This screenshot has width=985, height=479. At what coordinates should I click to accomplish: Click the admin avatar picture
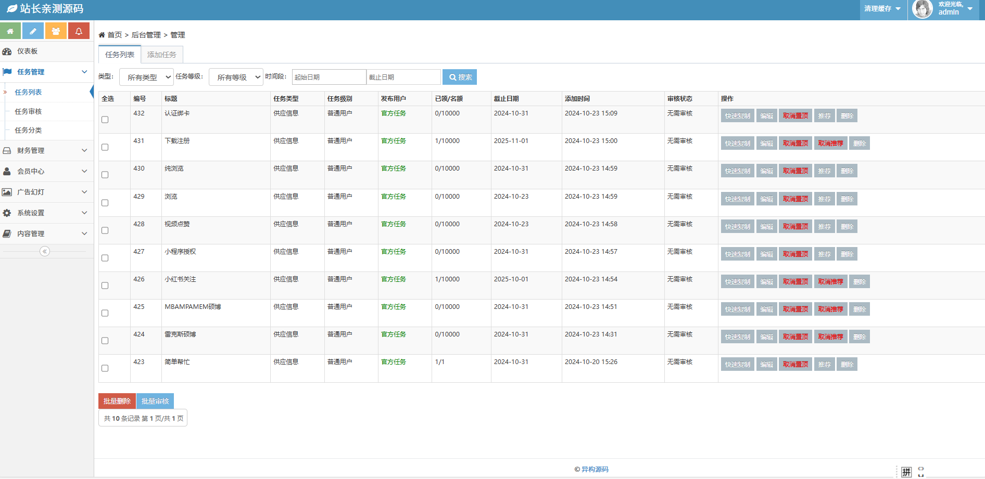pyautogui.click(x=923, y=9)
